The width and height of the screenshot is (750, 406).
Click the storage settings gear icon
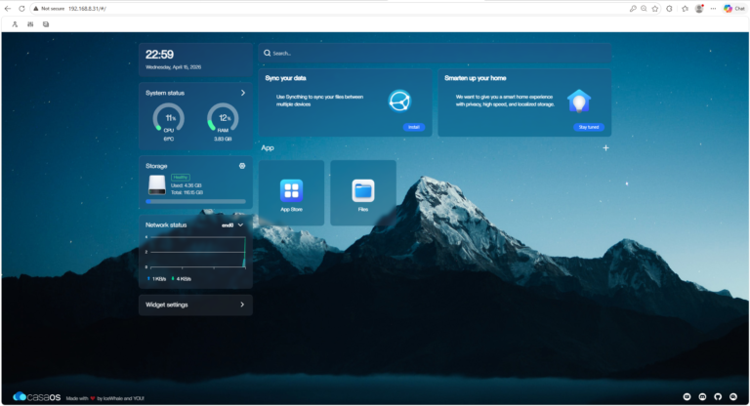(242, 166)
